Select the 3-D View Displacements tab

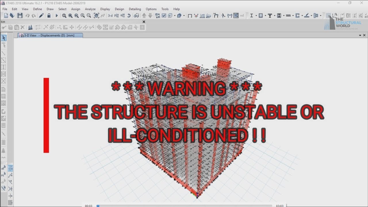pos(50,35)
